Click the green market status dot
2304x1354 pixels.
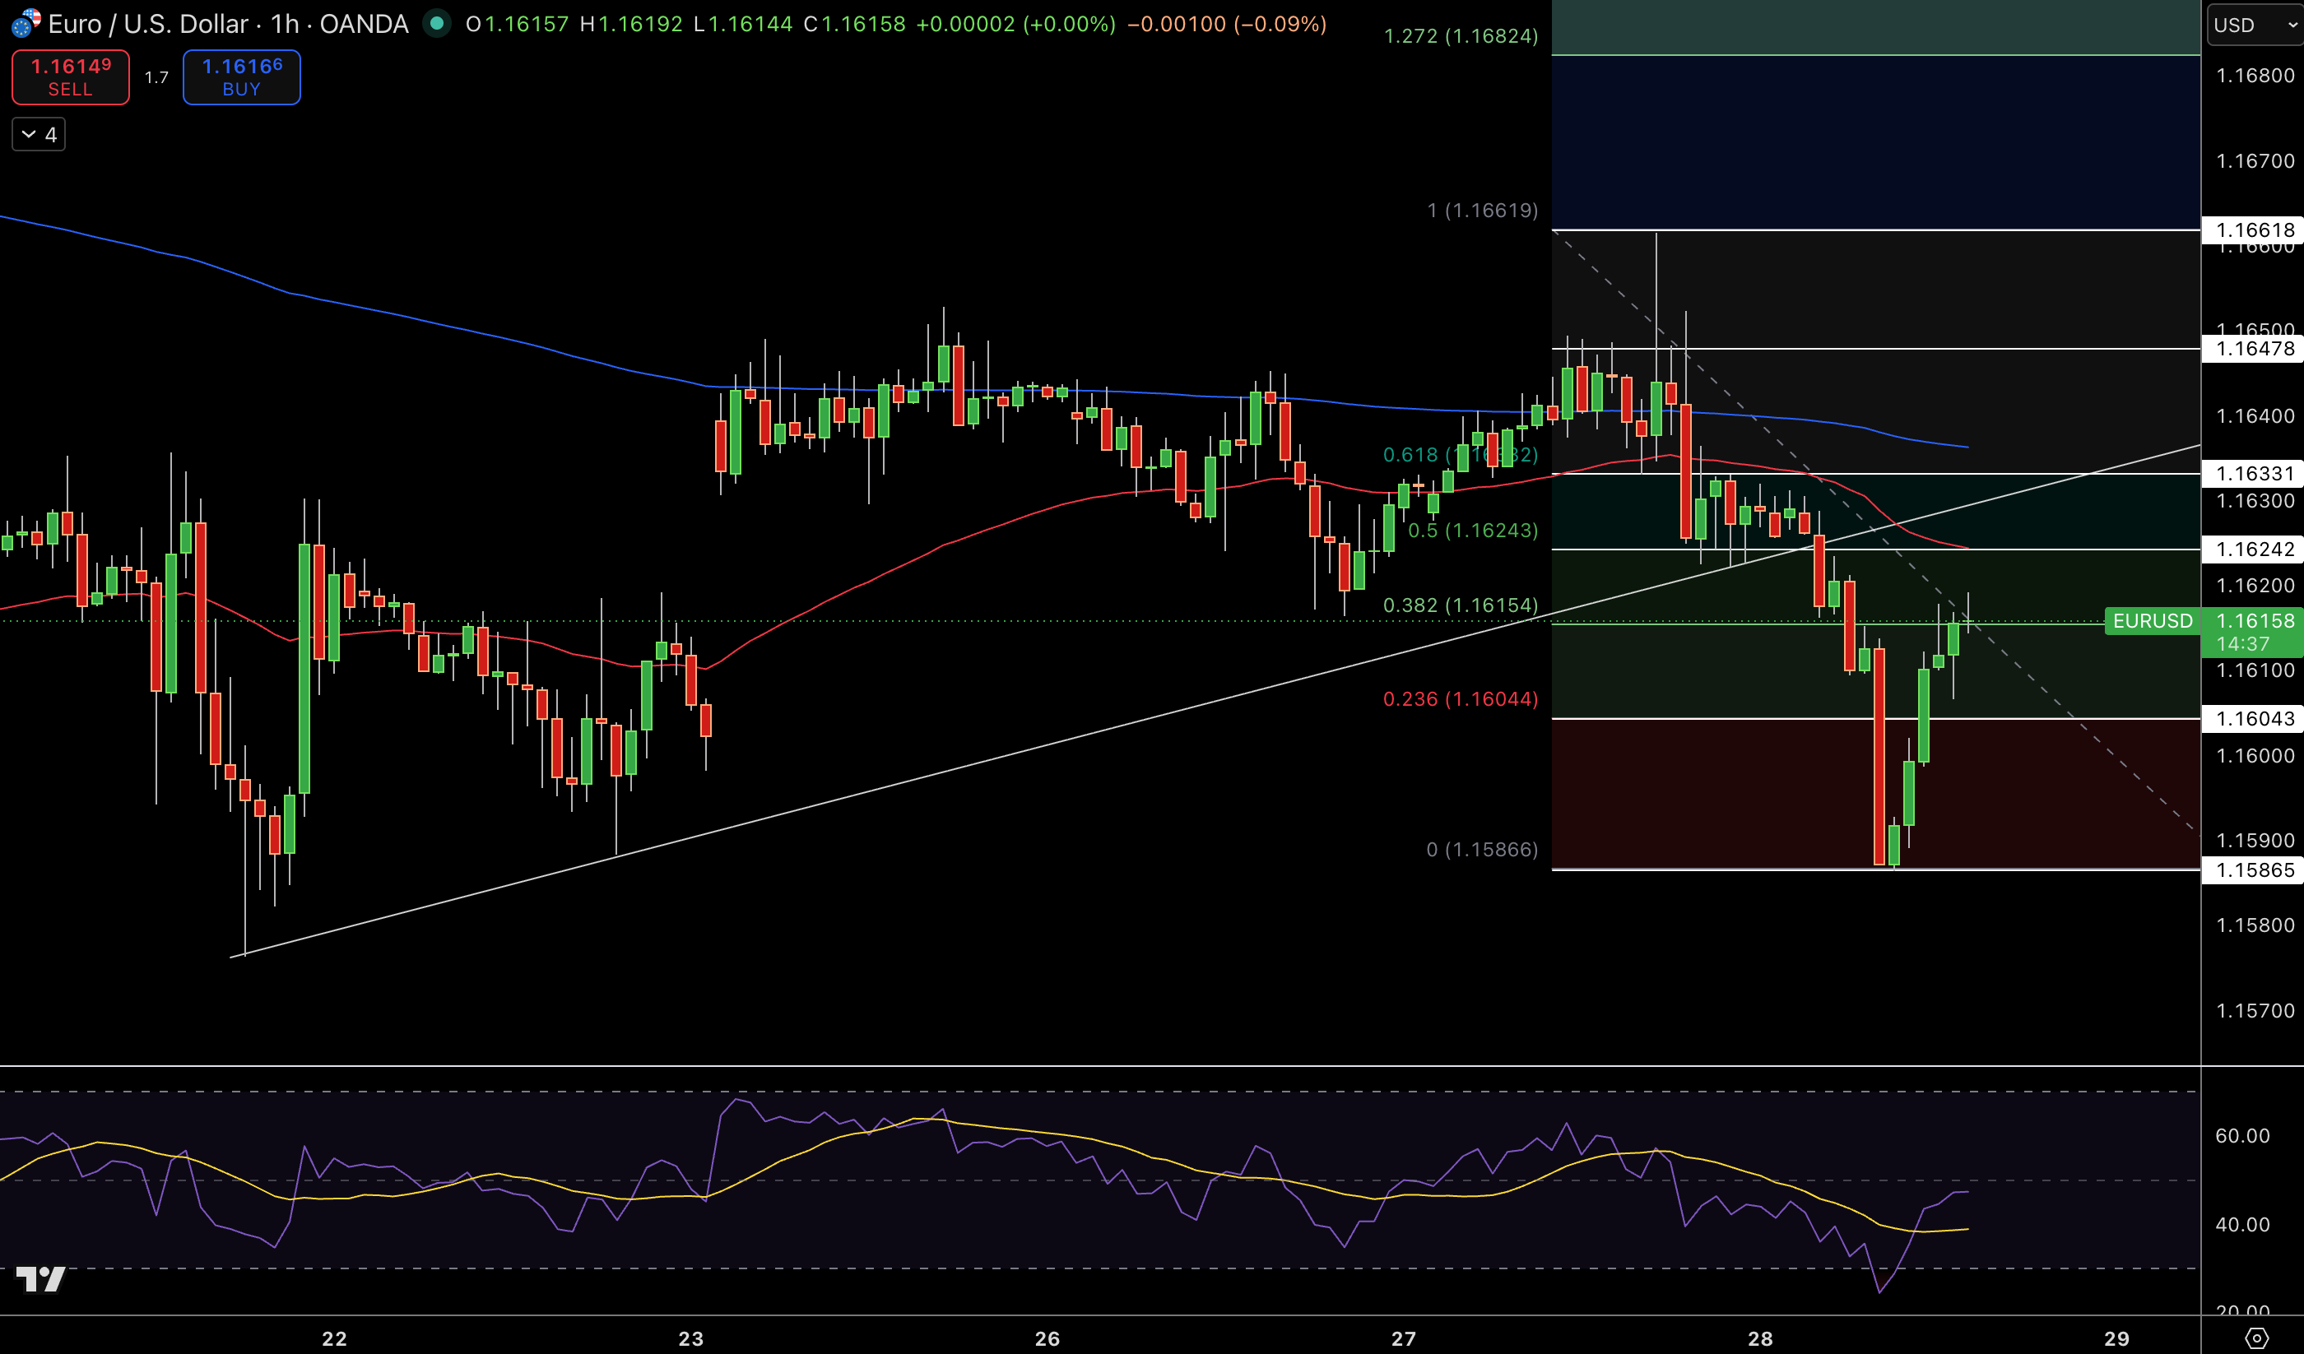tap(437, 23)
